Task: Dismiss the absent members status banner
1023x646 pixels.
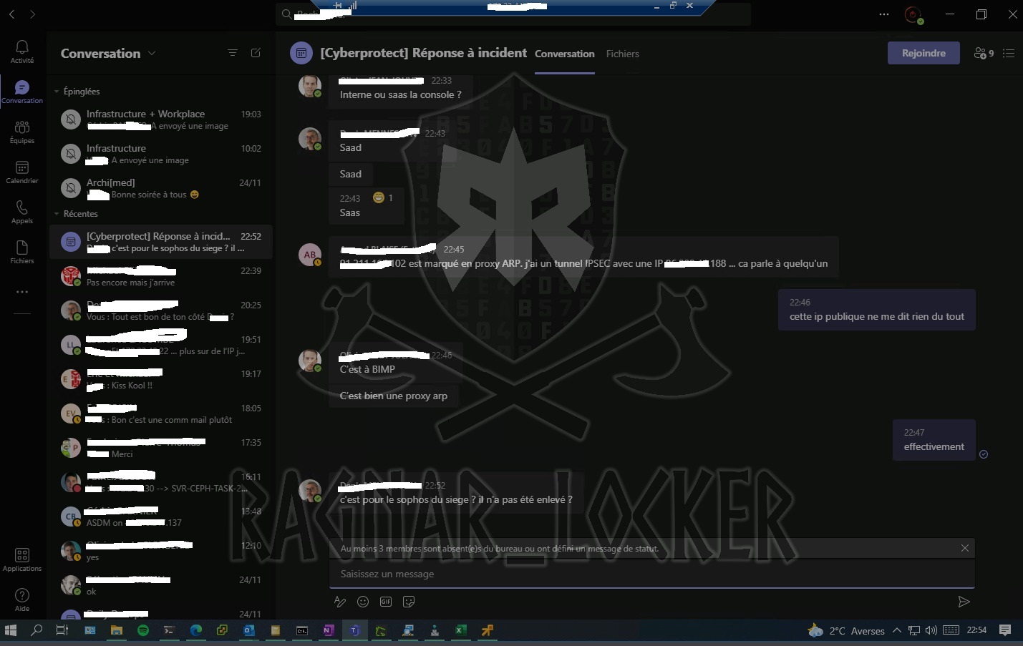Action: [965, 548]
